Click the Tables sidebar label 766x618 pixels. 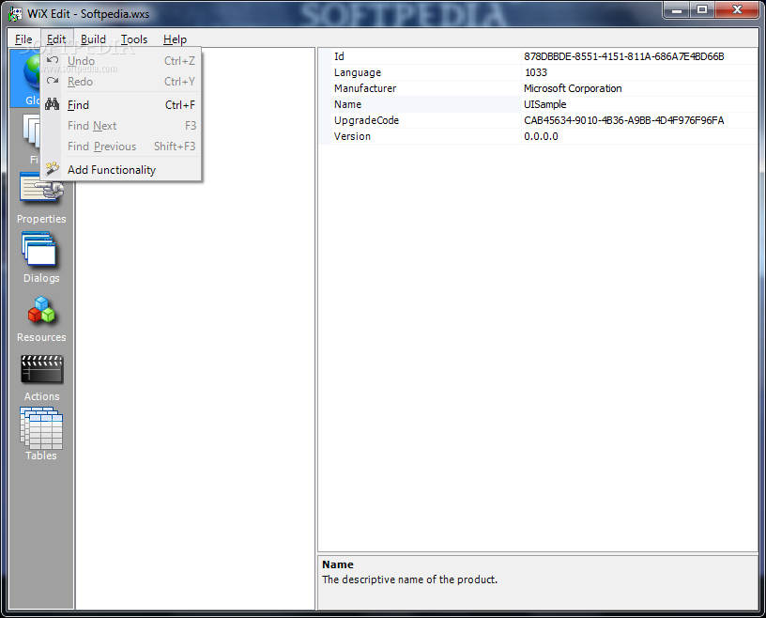(41, 456)
